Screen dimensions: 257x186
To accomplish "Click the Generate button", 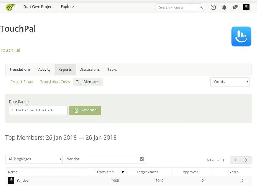I will coord(85,110).
